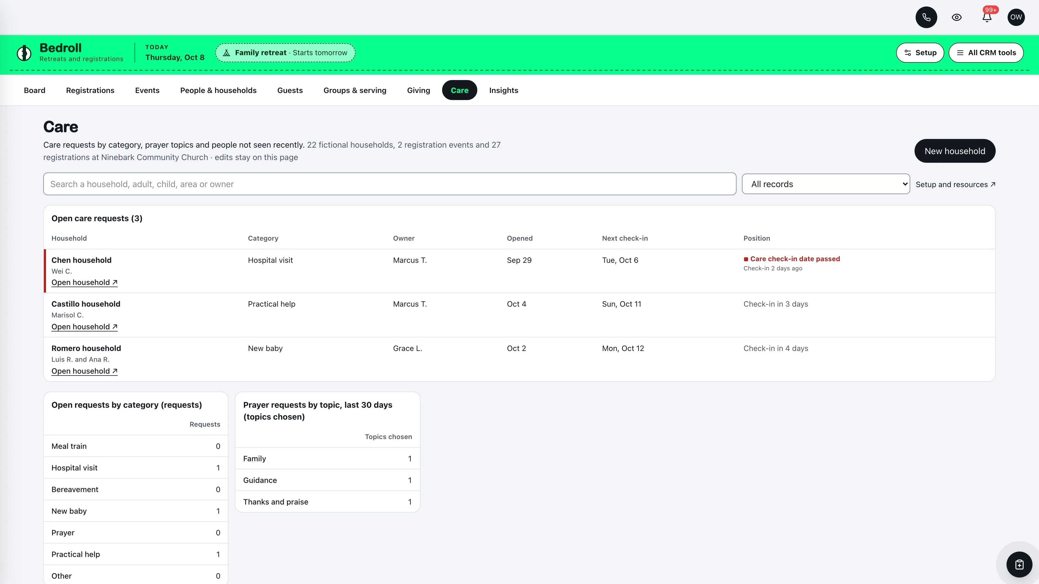Click the Prayer category row

136,533
